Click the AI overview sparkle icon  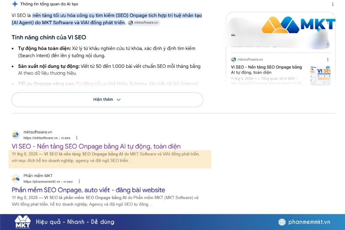tap(15, 4)
